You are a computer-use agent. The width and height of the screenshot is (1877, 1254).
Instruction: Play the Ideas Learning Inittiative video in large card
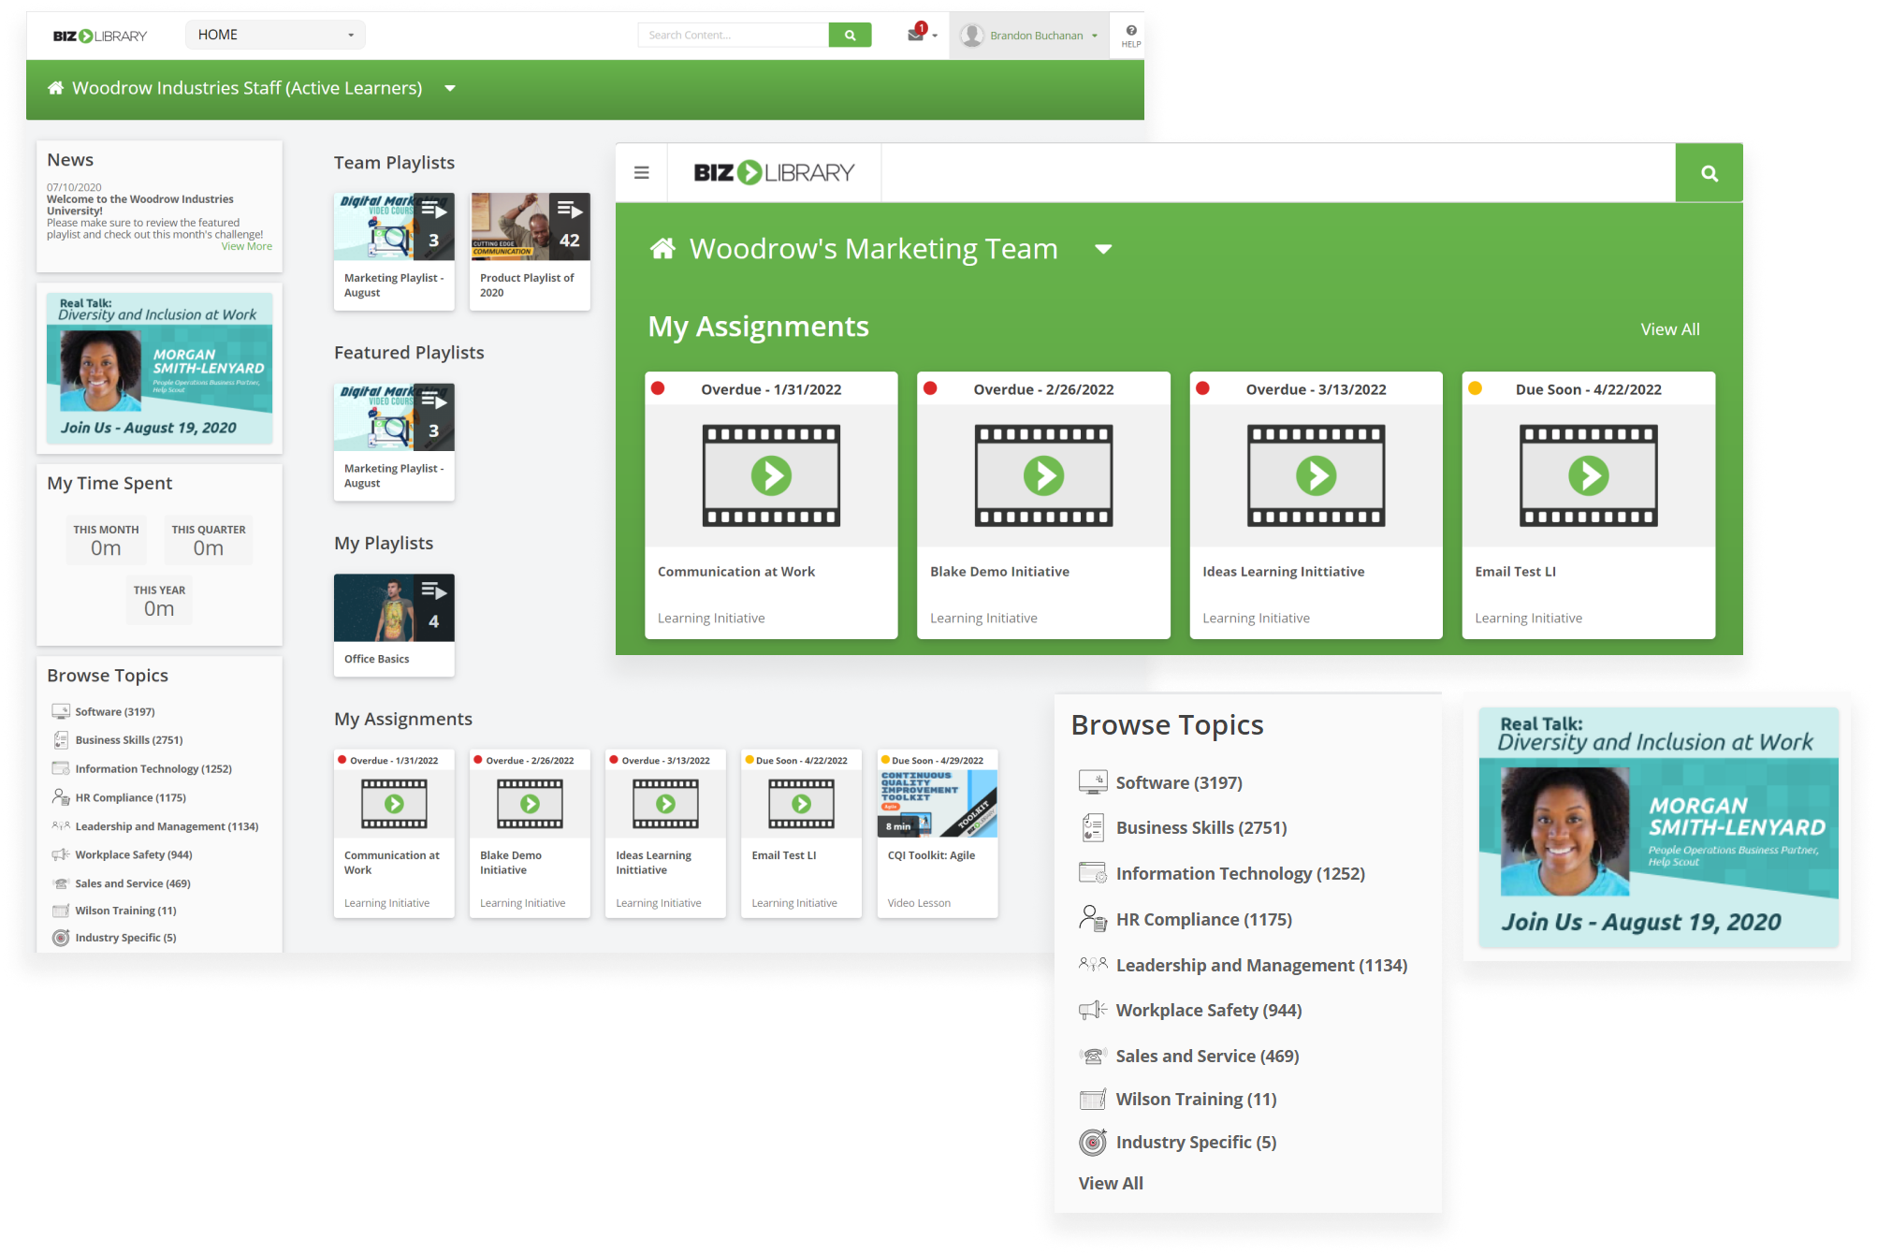(1316, 475)
